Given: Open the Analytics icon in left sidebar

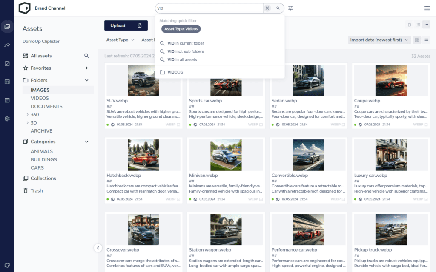Looking at the screenshot, I should coord(7,44).
